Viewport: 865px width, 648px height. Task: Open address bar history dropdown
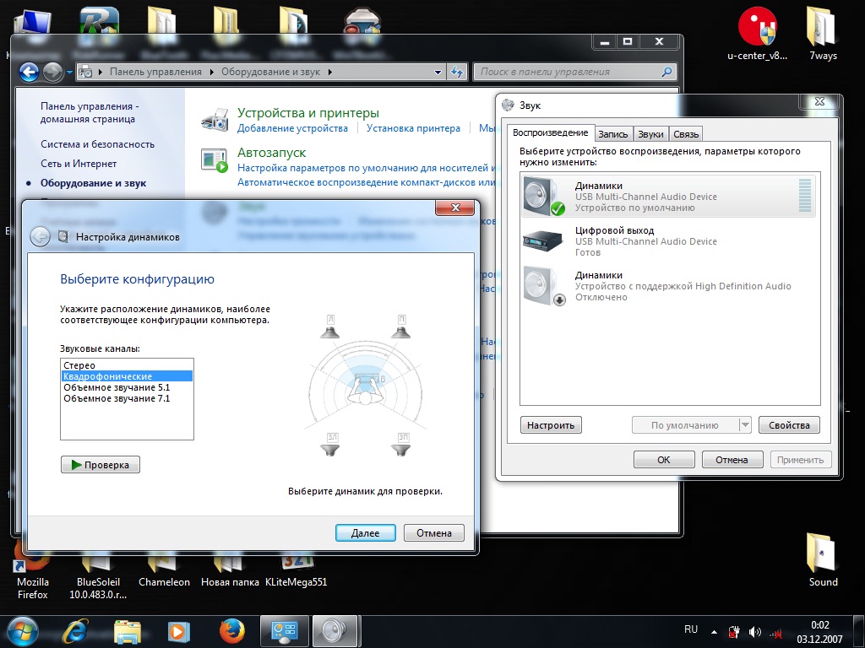coord(438,73)
